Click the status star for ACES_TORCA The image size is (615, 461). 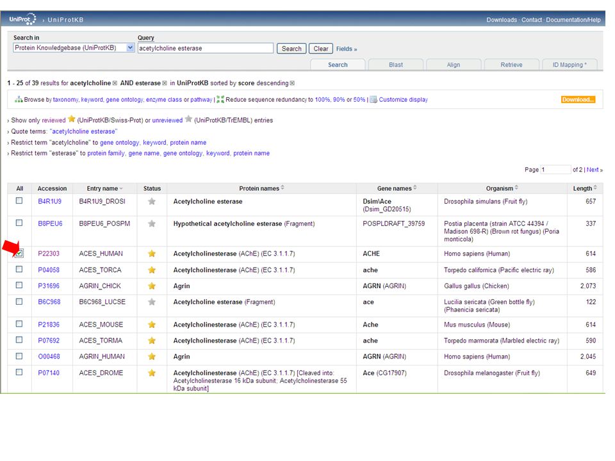(152, 270)
